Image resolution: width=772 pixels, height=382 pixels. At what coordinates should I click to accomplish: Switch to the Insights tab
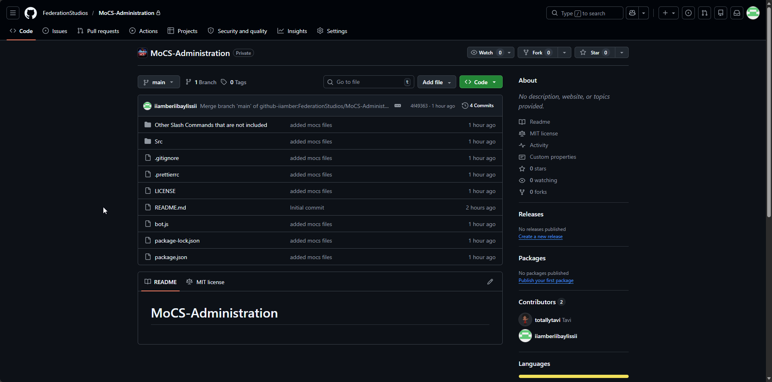click(x=292, y=31)
